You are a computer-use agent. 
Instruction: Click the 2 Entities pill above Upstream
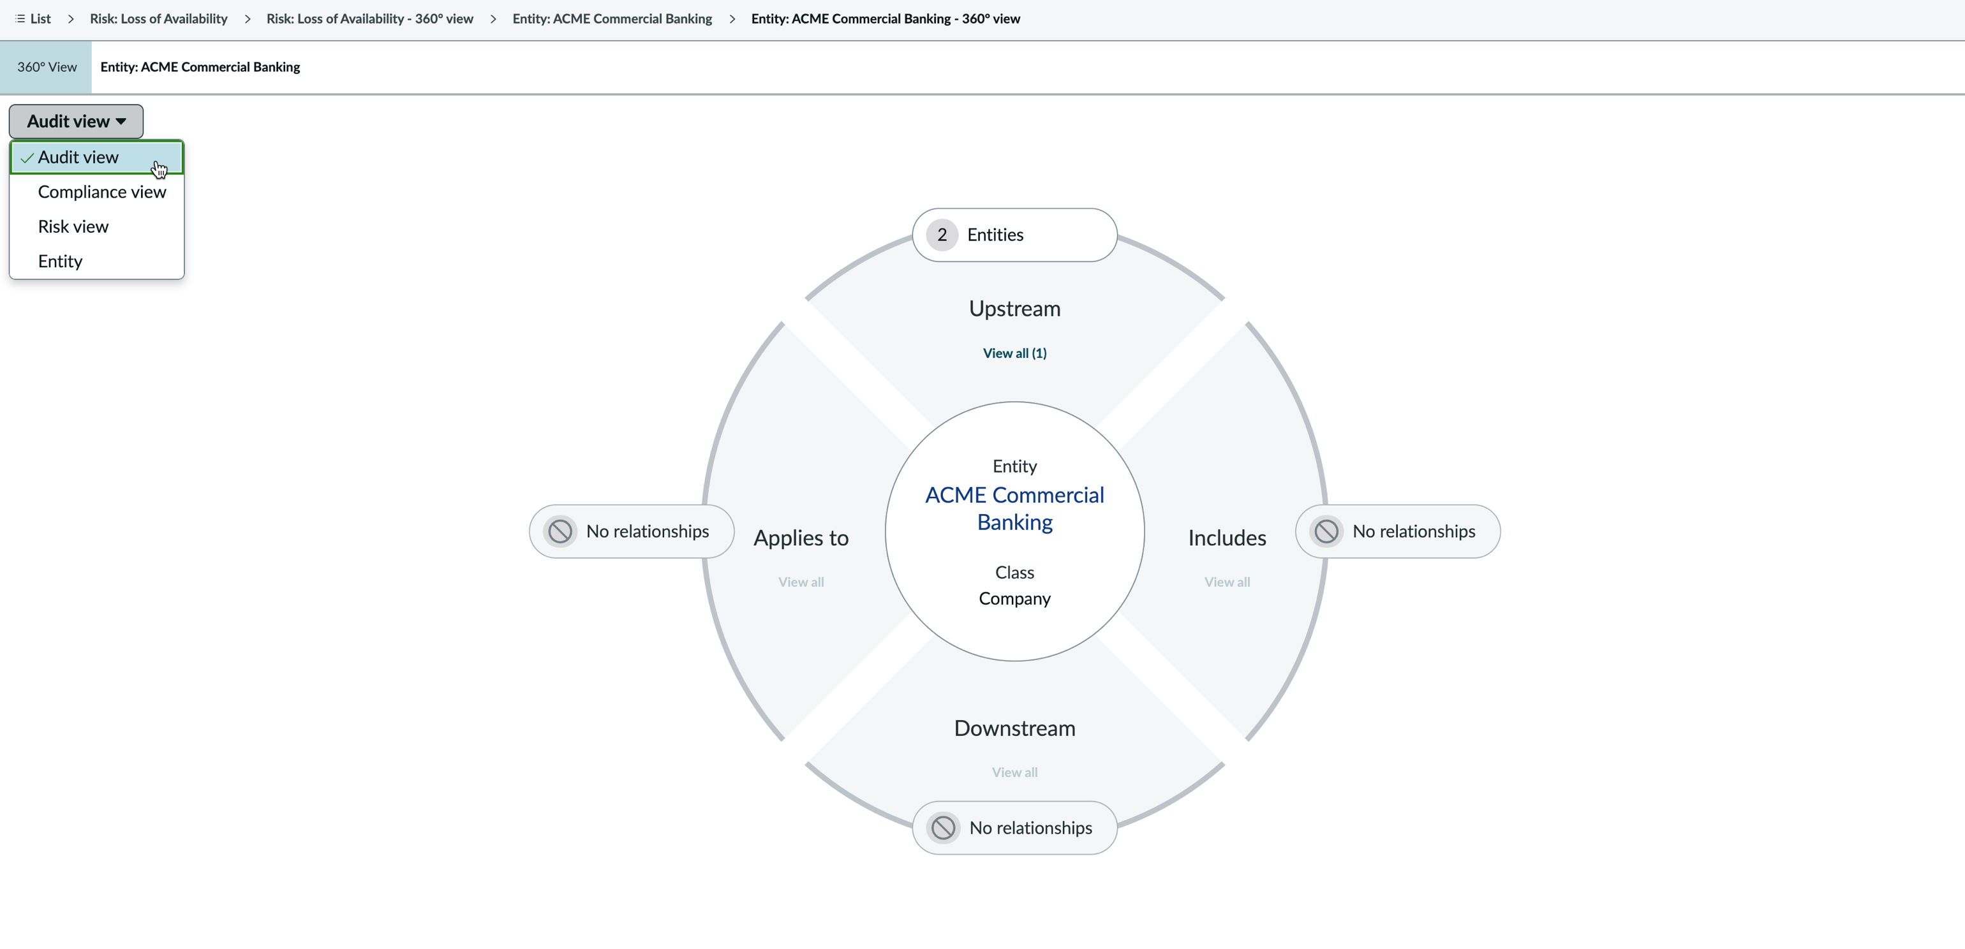[1014, 235]
